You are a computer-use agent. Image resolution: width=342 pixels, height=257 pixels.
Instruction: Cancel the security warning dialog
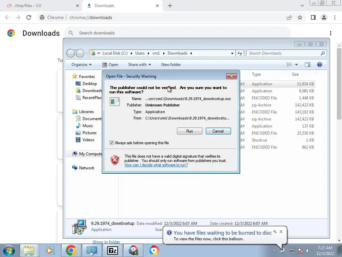click(x=218, y=131)
